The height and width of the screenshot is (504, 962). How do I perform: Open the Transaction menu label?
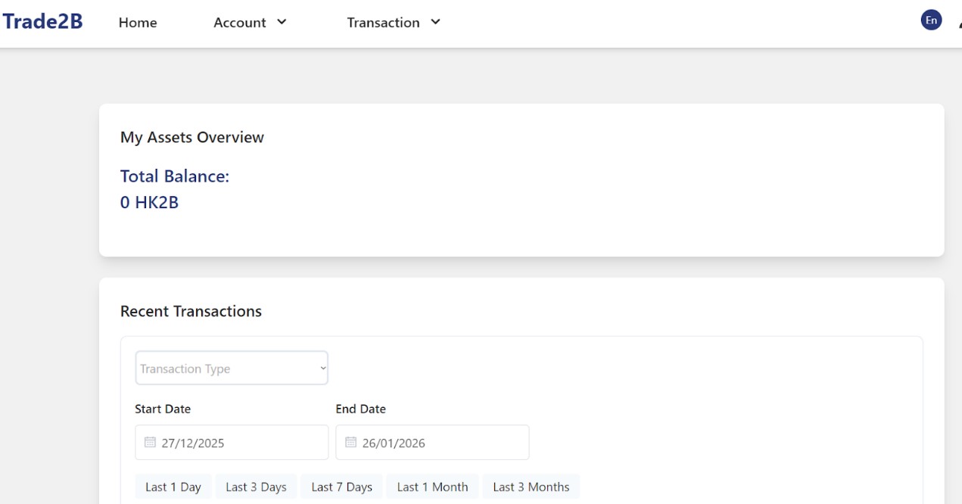coord(383,23)
